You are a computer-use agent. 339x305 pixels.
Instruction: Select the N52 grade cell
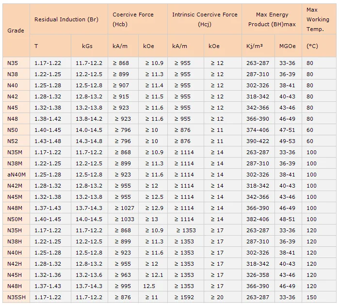[13, 141]
